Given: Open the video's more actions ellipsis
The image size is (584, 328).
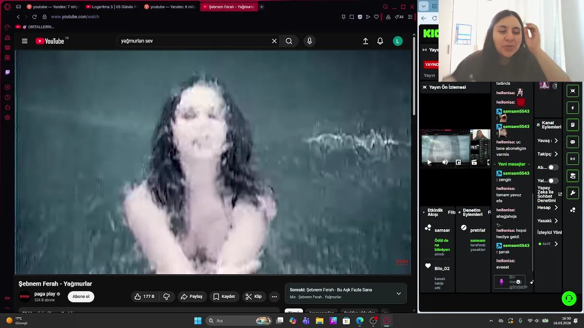Looking at the screenshot, I should pos(274,297).
